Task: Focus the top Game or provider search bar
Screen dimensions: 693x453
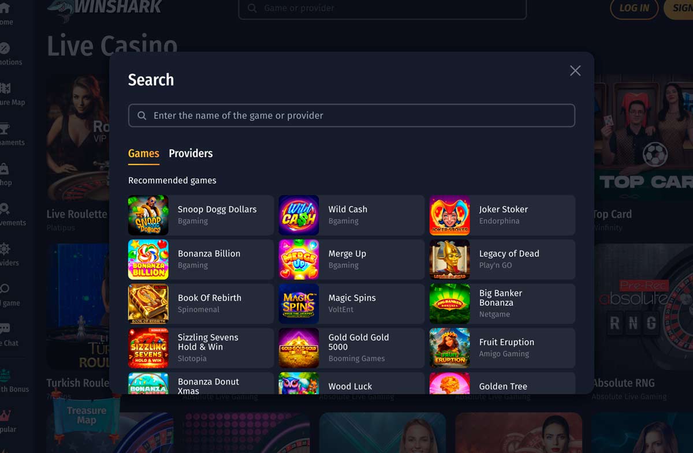Action: point(382,9)
